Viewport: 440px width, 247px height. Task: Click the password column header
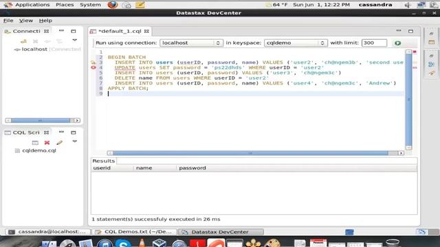tap(297, 168)
